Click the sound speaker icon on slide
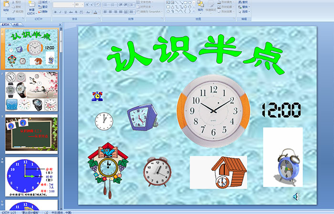The height and width of the screenshot is (214, 334). coord(296,196)
